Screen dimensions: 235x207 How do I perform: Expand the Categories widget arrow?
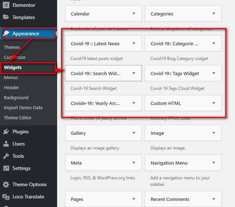coord(214,14)
